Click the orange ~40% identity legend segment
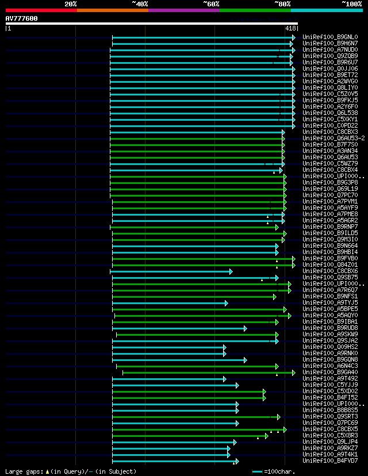The height and width of the screenshot is (476, 368). 113,10
